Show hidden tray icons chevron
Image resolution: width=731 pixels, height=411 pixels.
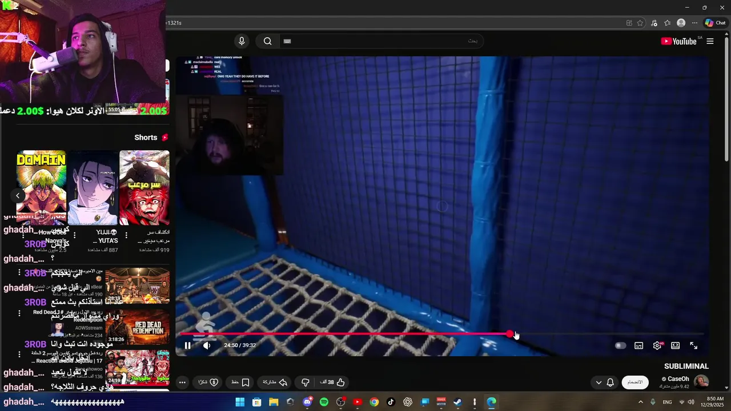640,402
